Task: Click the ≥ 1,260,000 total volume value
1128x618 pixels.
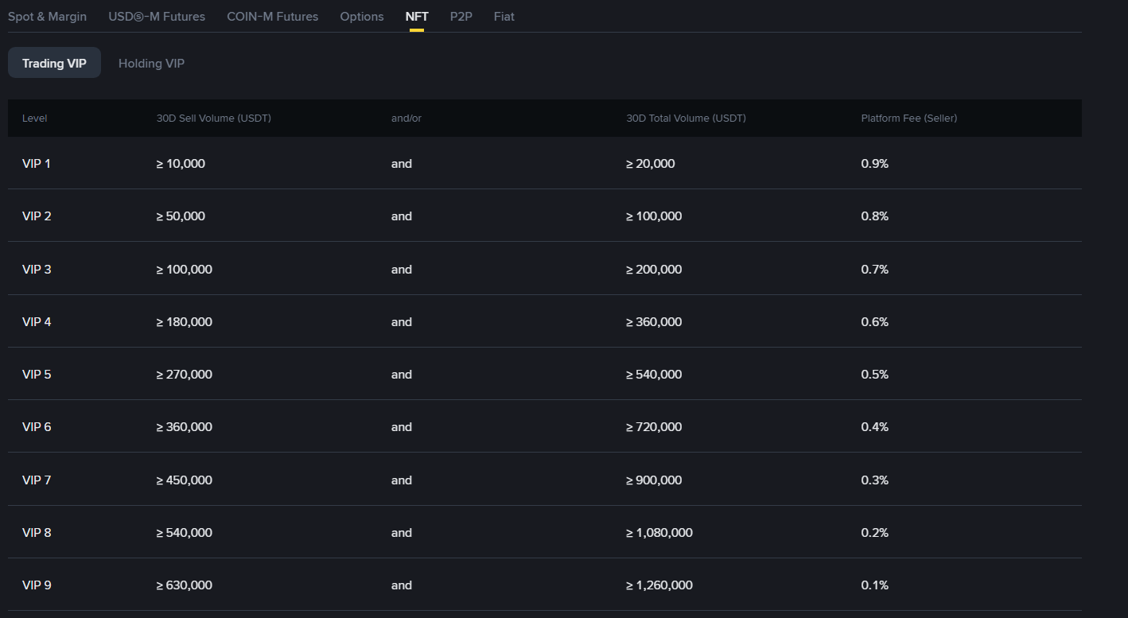Action: click(x=659, y=585)
